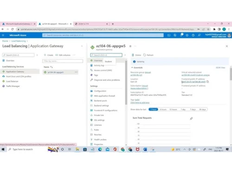Open File Explorer from taskbar
Viewport: 232px width, 174px height.
point(77,149)
